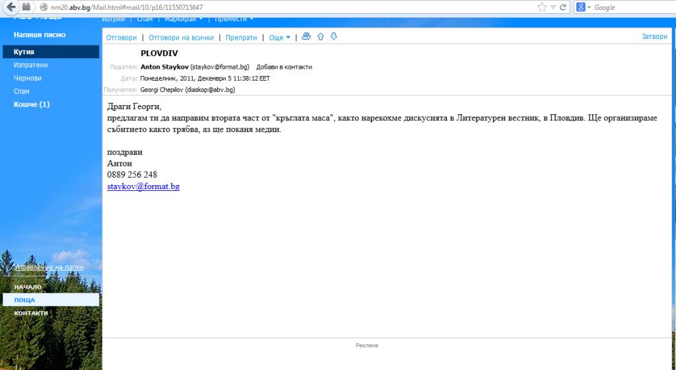Image resolution: width=676 pixels, height=370 pixels.
Task: Open the Чернови drafts folder
Action: [28, 78]
